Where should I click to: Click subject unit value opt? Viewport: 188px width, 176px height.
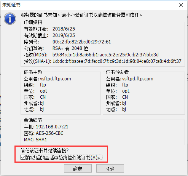point(43,91)
